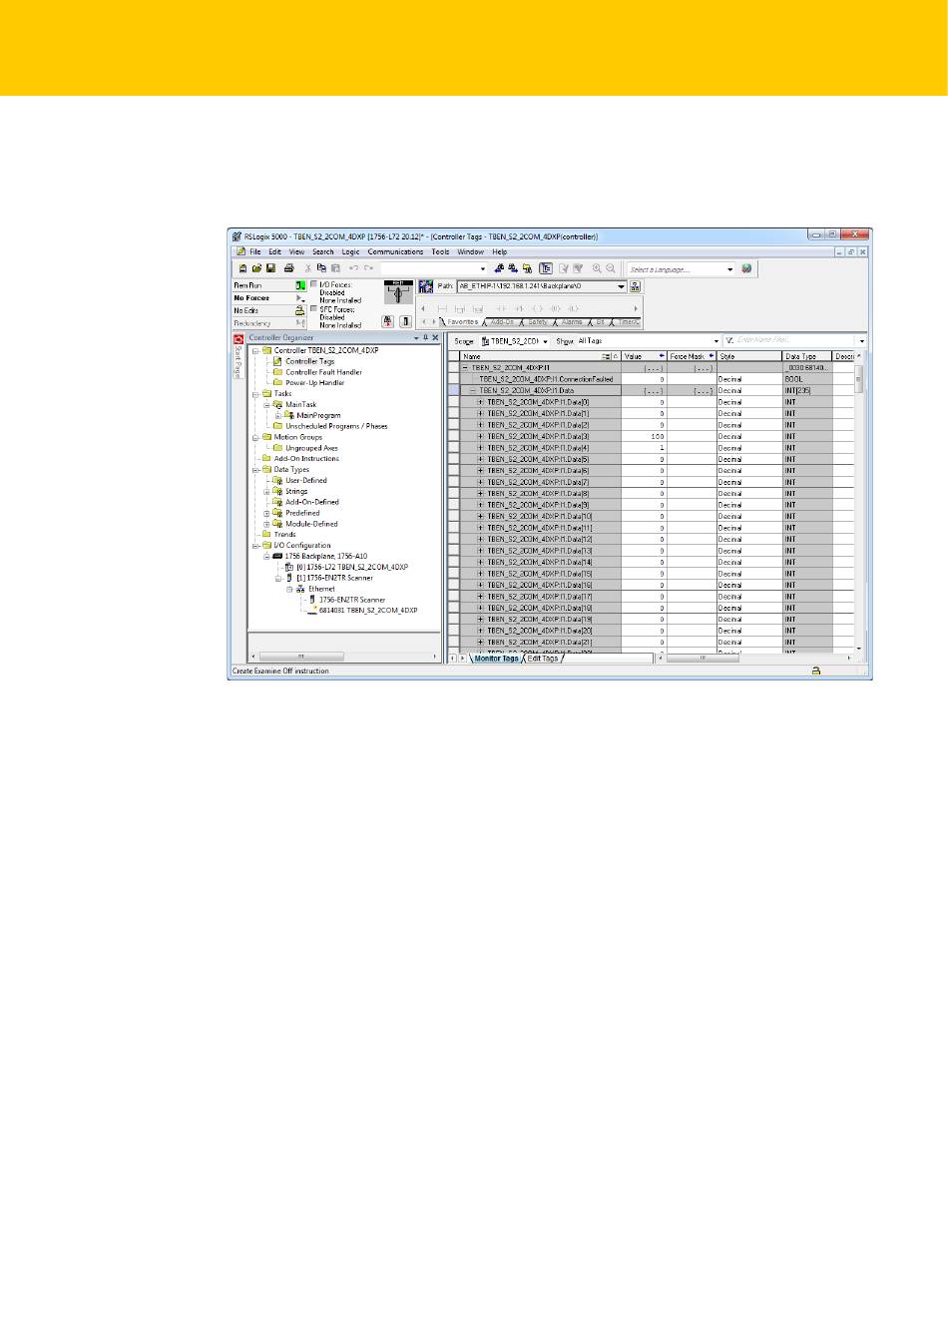Image resolution: width=948 pixels, height=1341 pixels.
Task: Click the globe icon beside language selector
Action: (x=747, y=268)
